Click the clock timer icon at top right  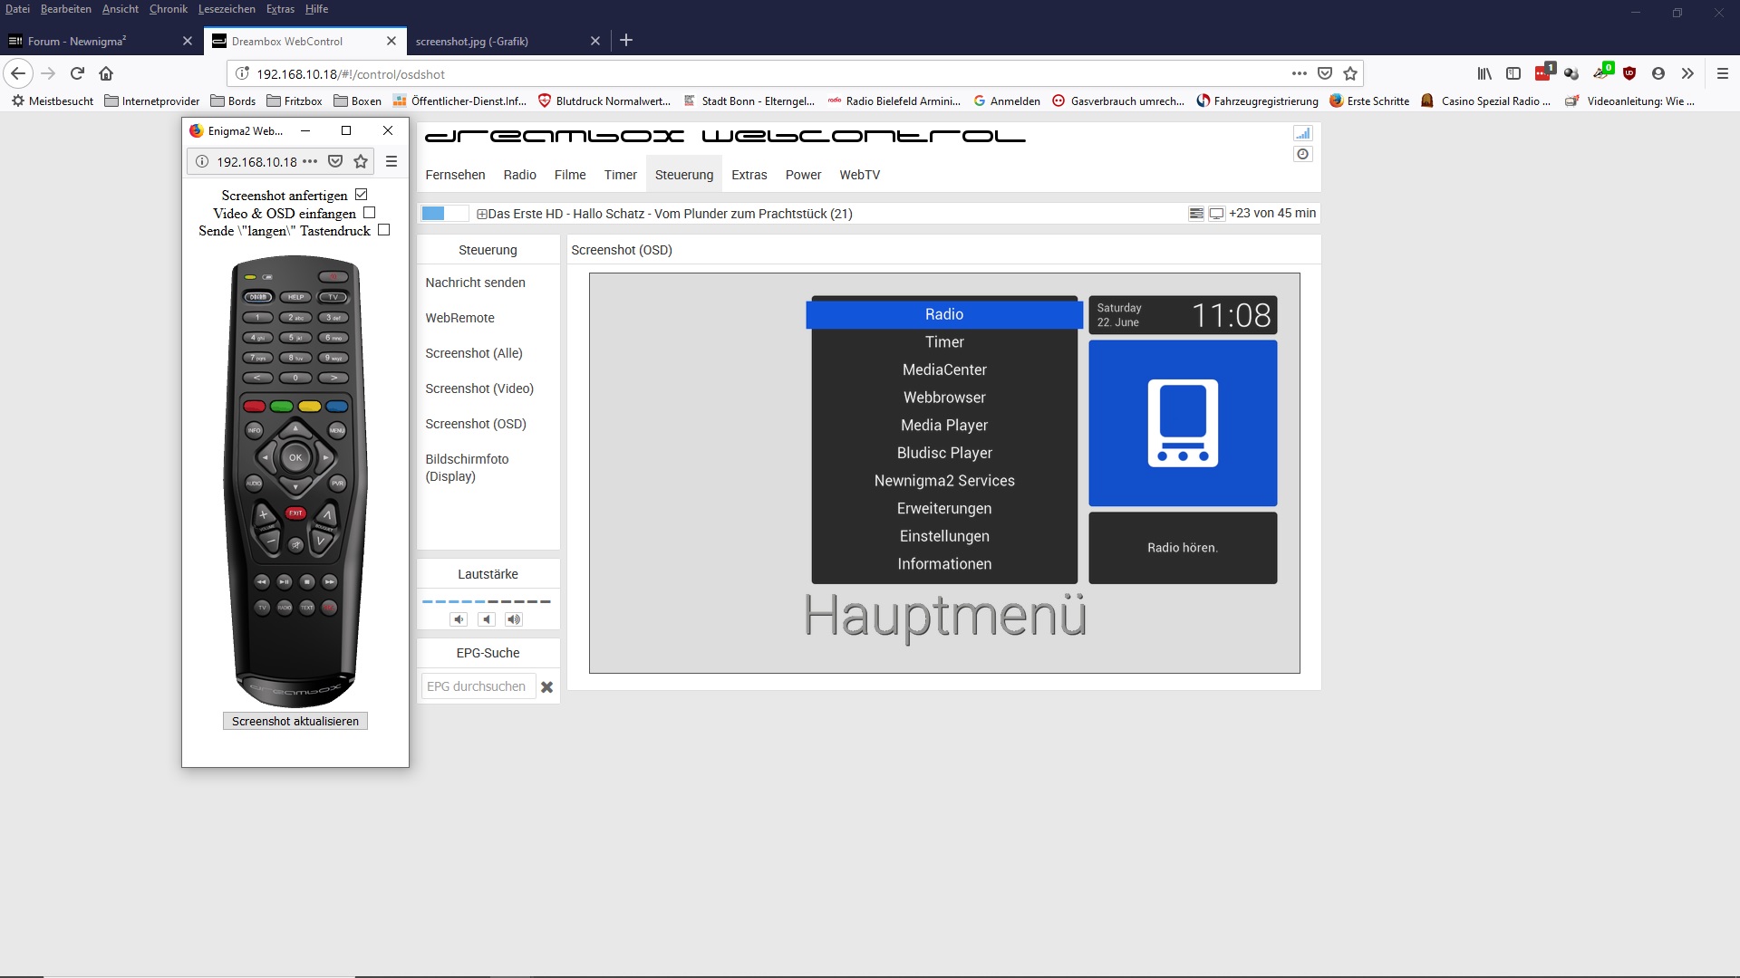coord(1302,154)
